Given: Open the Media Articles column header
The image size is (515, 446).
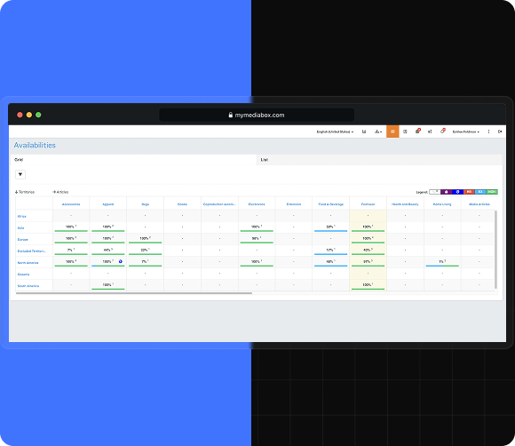Looking at the screenshot, I should [479, 204].
